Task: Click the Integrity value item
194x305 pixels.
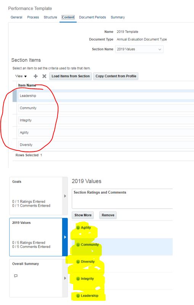Action: pos(87,279)
